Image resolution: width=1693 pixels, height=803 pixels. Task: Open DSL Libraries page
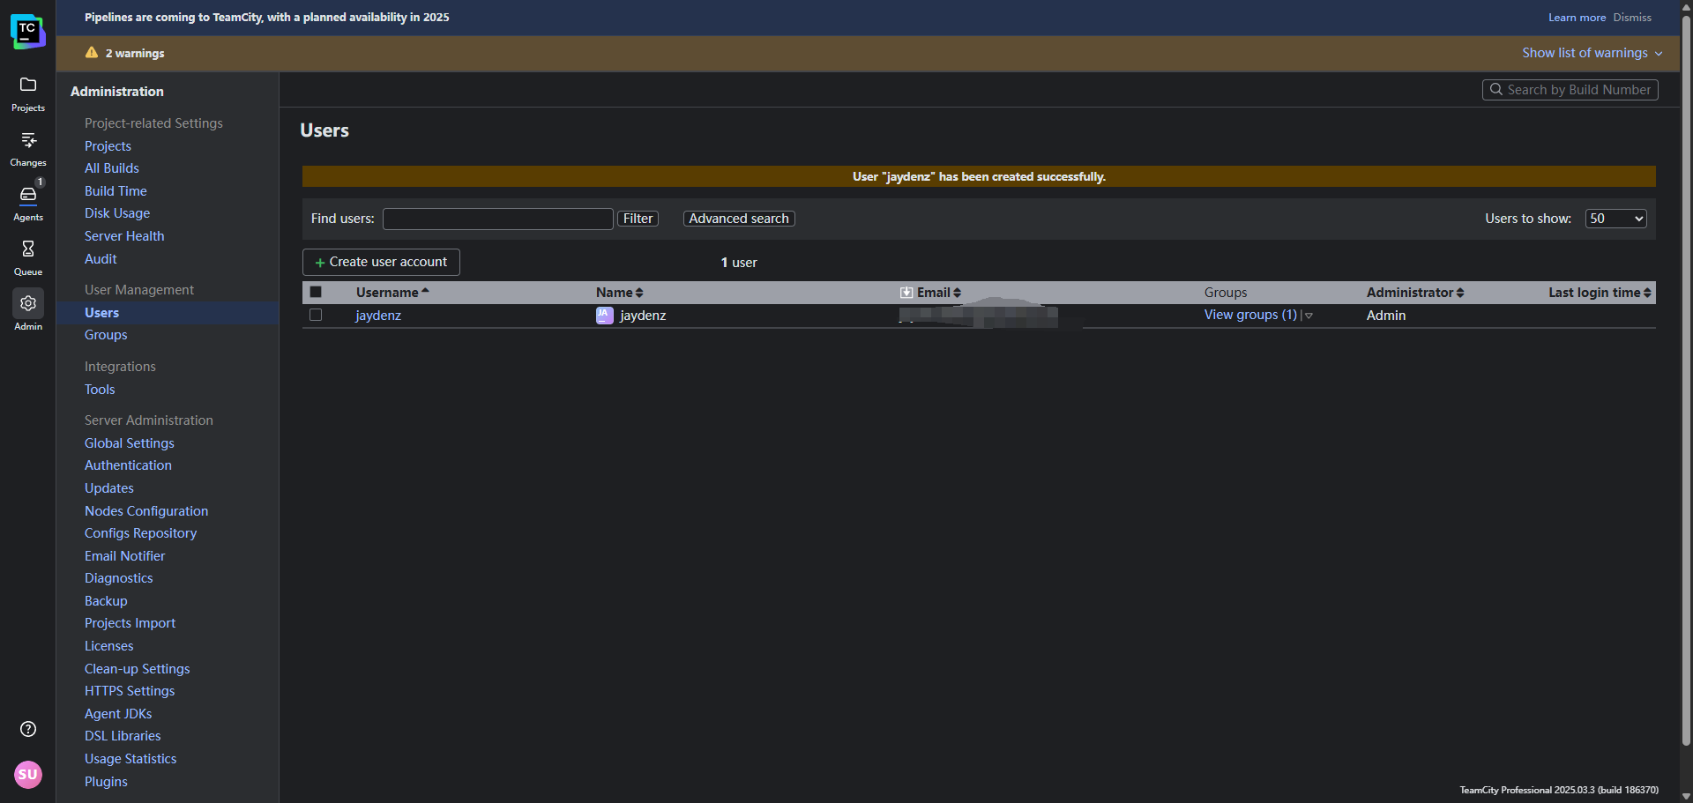[123, 736]
